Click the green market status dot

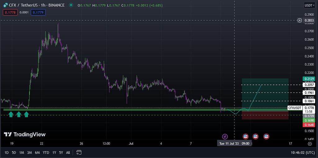71,5
